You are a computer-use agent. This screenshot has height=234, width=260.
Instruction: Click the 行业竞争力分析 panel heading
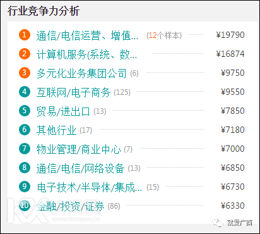[x=44, y=11]
